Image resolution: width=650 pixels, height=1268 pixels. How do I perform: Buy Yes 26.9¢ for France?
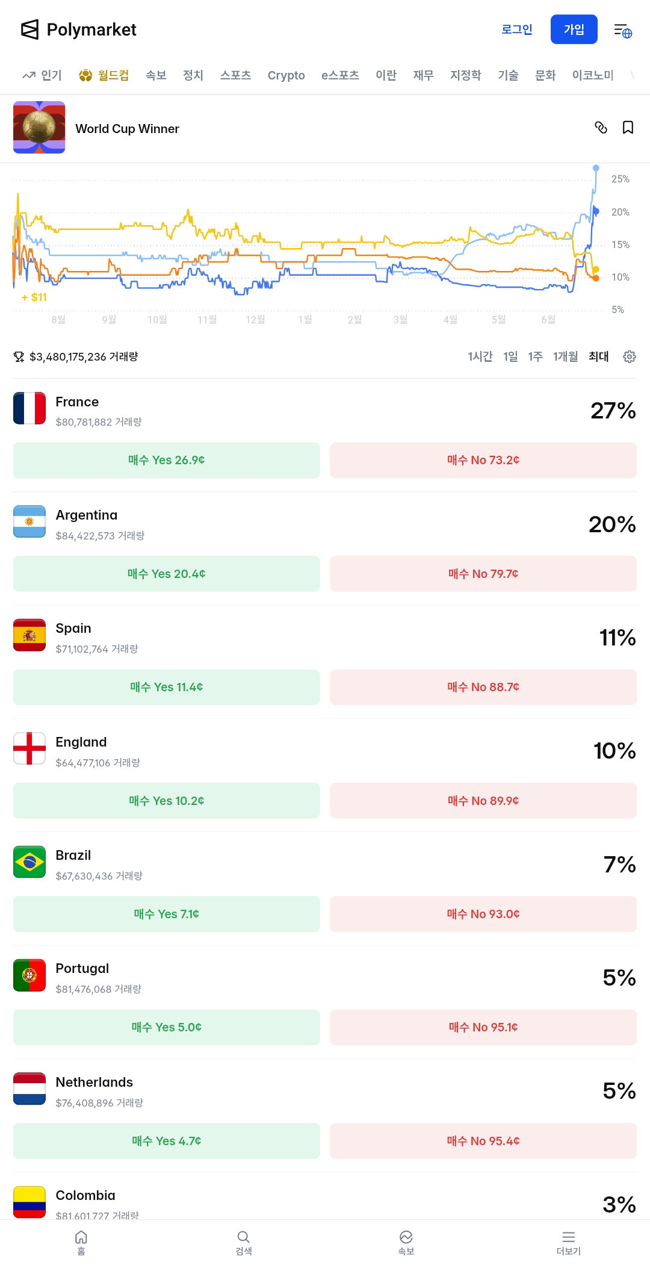point(167,460)
